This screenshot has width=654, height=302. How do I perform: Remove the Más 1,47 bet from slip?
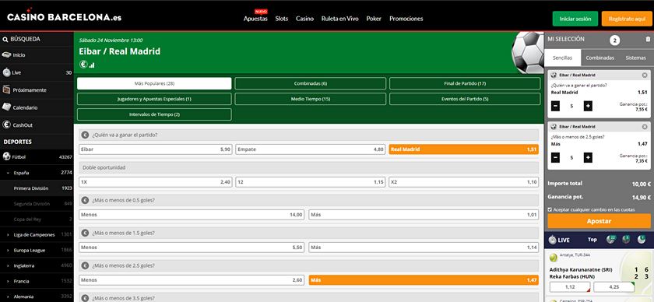pos(645,126)
